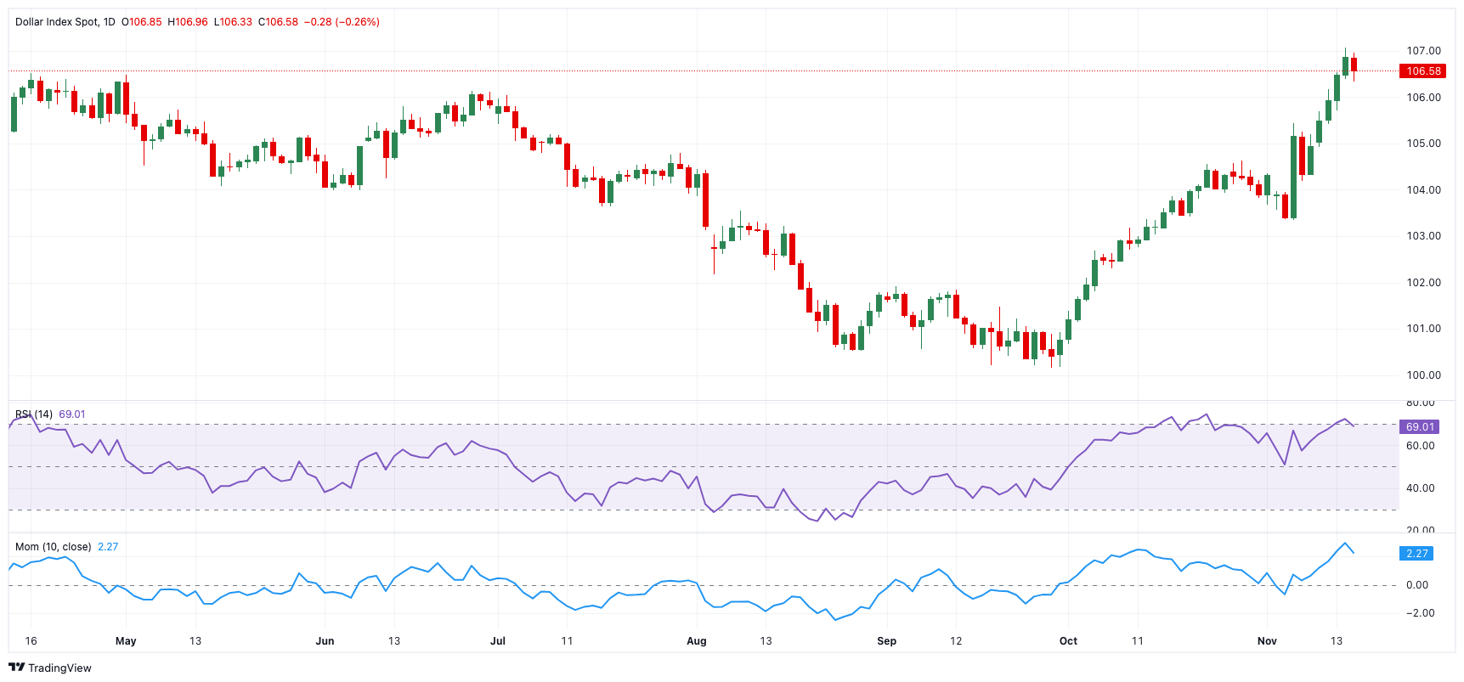Click the high value H106.96
This screenshot has width=1464, height=682.
pos(188,22)
